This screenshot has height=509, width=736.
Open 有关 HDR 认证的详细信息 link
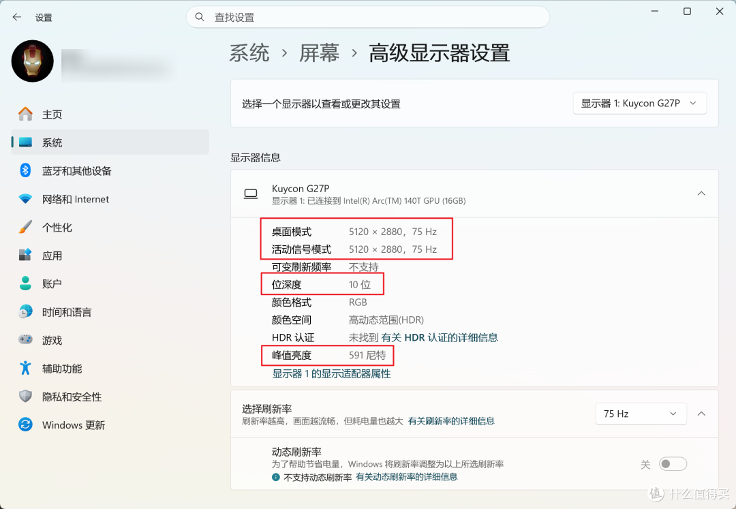point(440,337)
